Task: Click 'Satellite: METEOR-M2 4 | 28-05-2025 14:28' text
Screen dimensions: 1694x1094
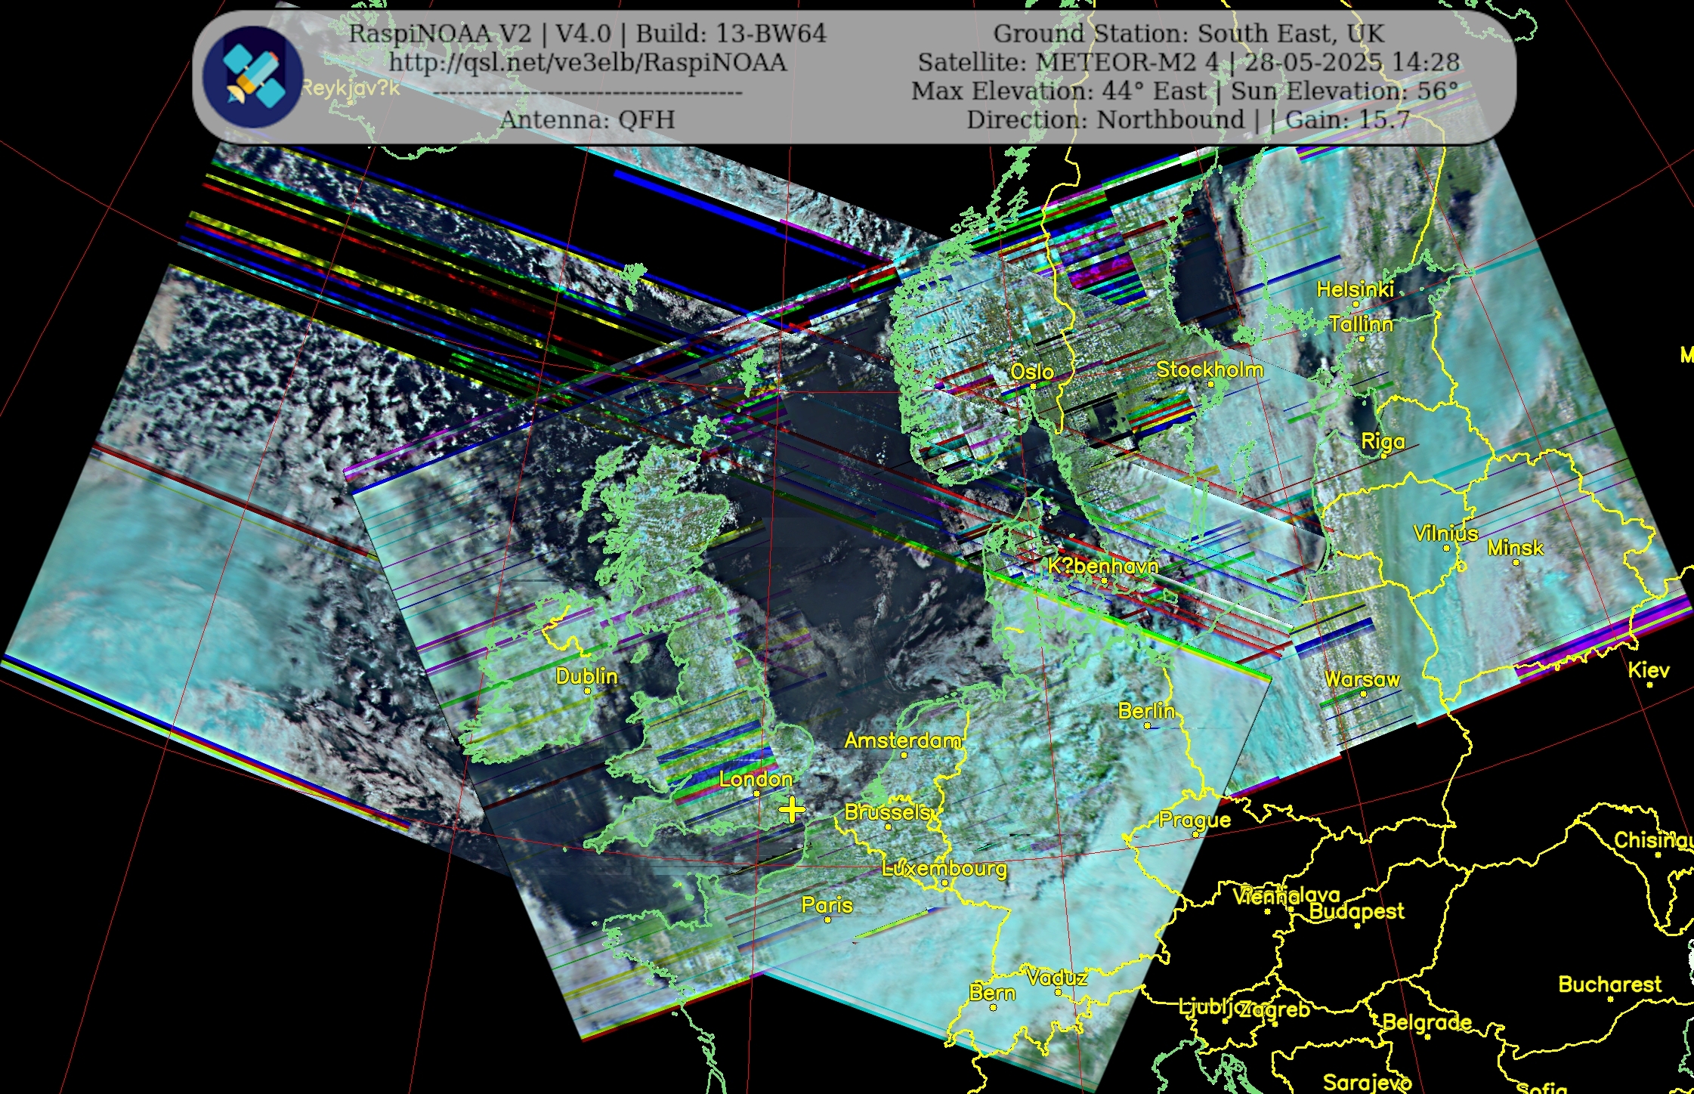Action: click(x=1189, y=62)
